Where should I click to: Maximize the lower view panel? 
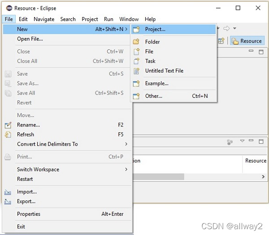[x=261, y=141]
